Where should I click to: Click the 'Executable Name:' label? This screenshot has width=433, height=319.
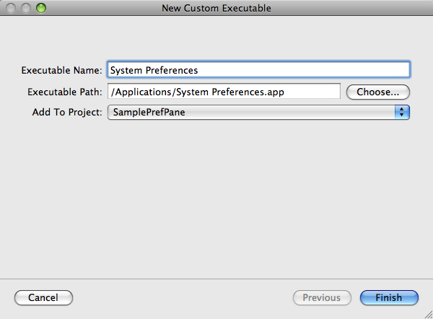click(x=61, y=70)
